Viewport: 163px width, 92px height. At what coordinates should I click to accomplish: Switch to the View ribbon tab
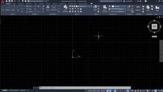click(x=35, y=4)
